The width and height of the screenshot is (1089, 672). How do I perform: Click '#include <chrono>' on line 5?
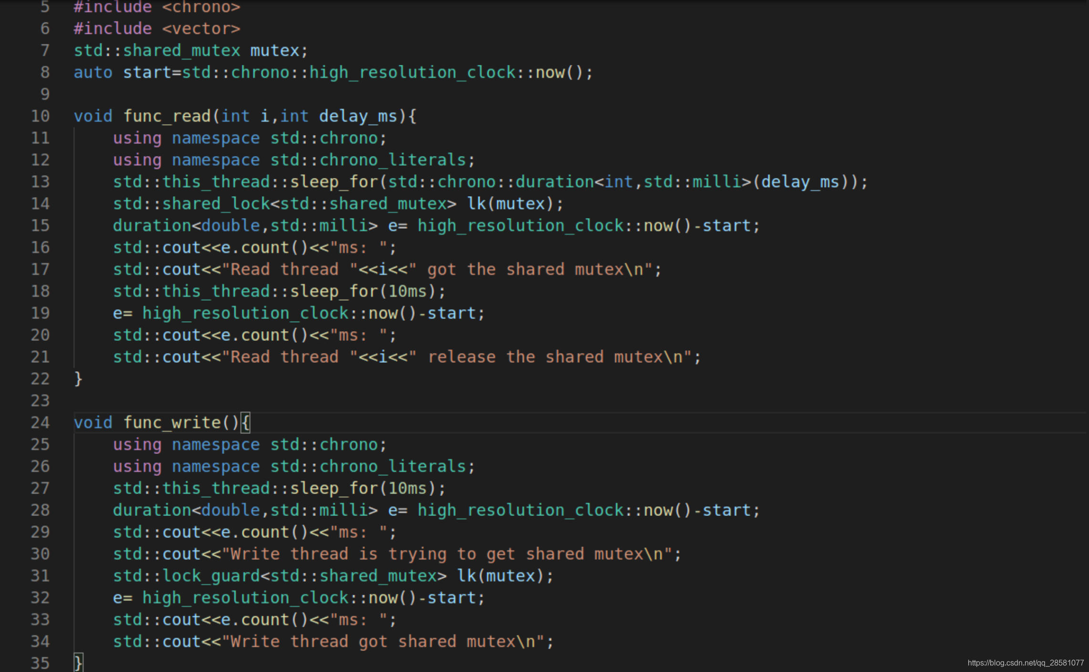coord(157,7)
